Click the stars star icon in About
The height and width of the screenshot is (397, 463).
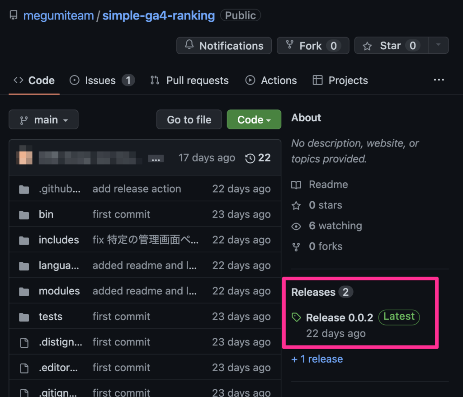pos(296,206)
